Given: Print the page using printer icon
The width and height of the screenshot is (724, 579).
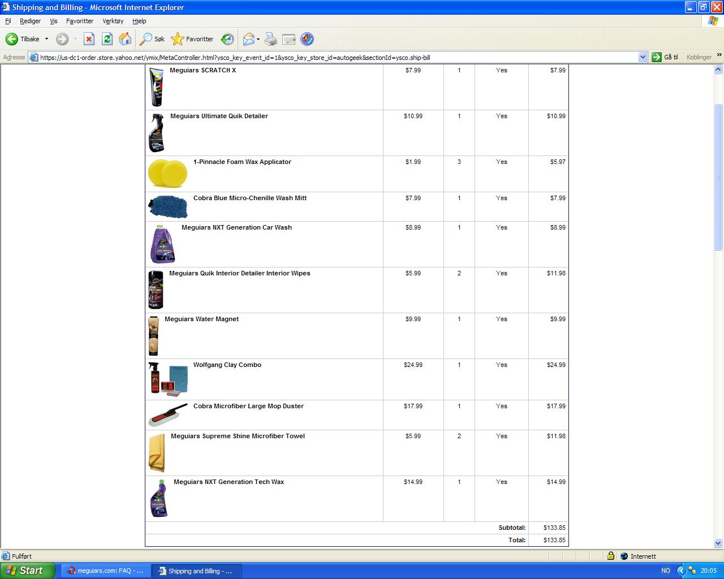Looking at the screenshot, I should click(x=271, y=39).
